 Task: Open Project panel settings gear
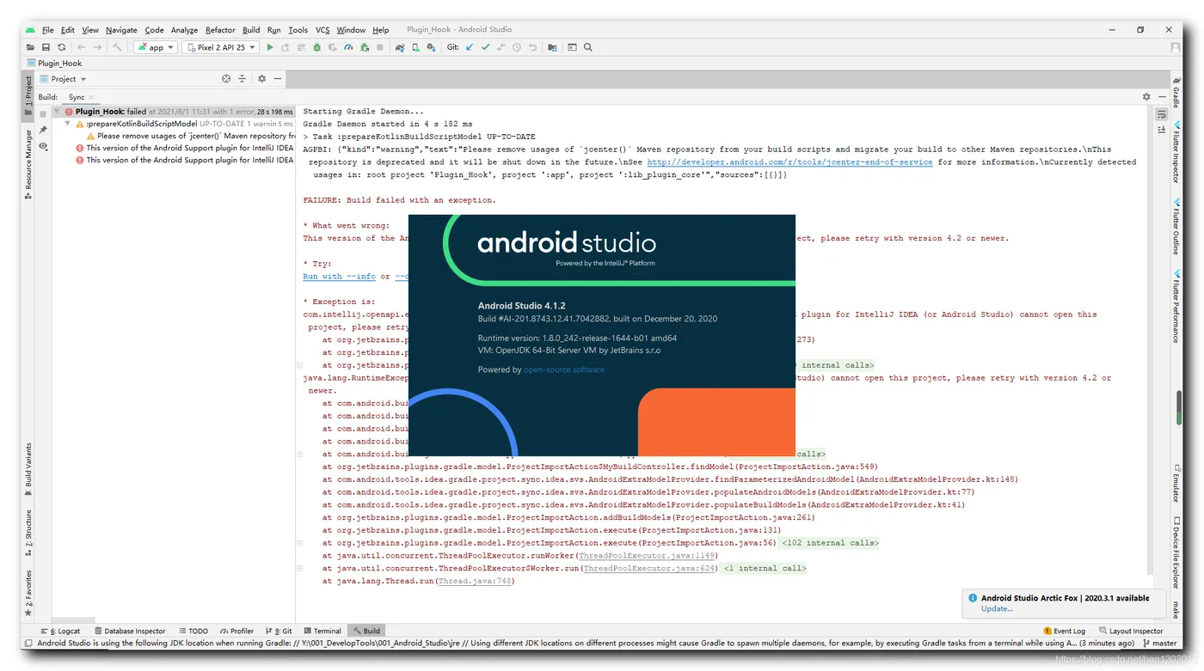[262, 78]
